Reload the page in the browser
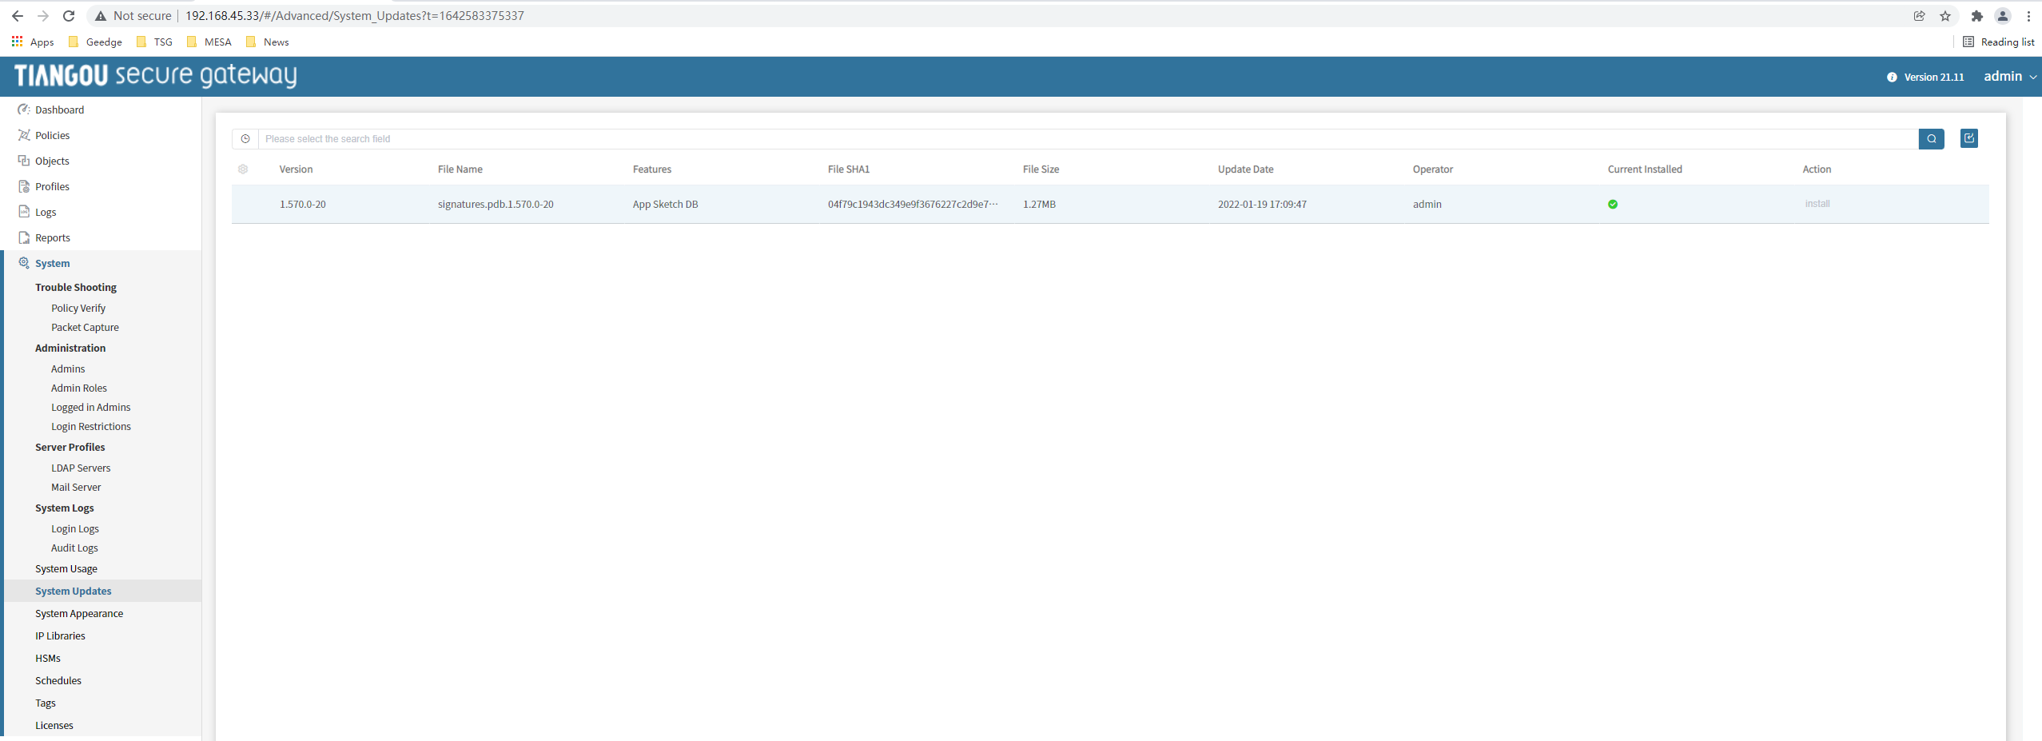This screenshot has height=741, width=2042. coord(69,16)
